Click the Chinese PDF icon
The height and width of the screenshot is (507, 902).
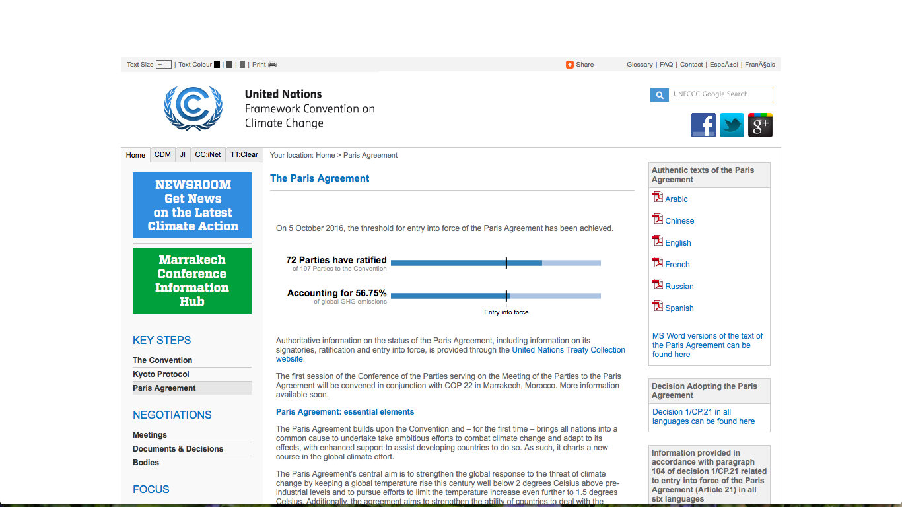[658, 219]
